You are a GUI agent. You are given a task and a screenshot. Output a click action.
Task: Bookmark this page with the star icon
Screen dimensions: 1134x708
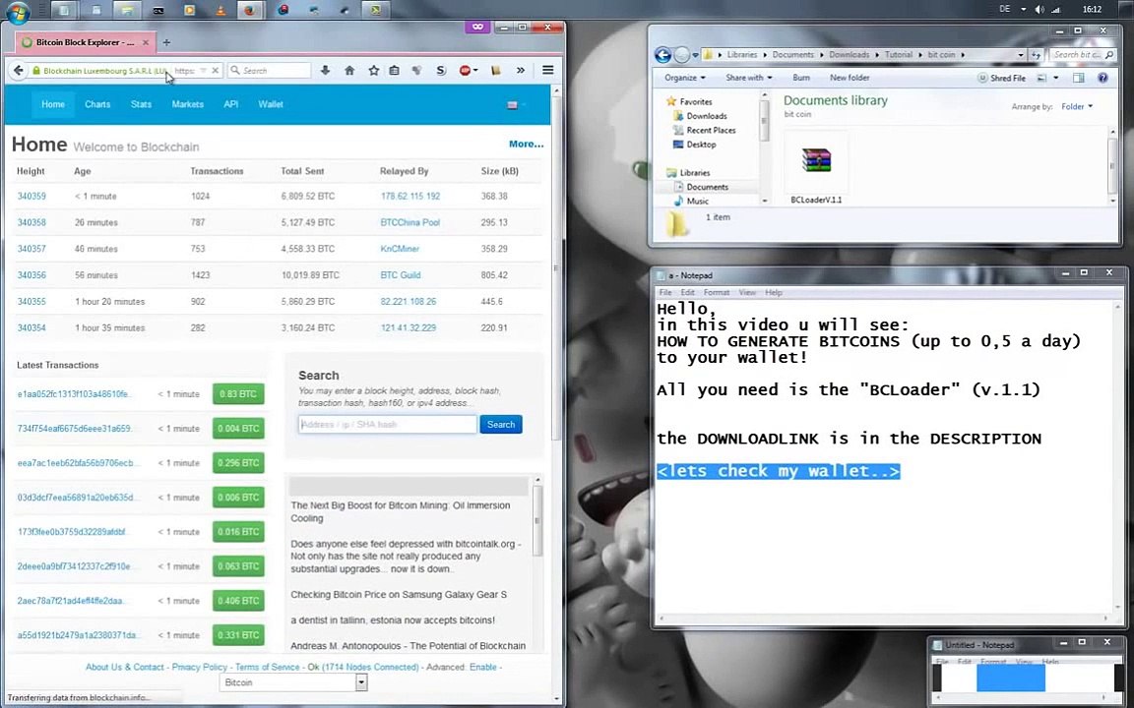(373, 70)
